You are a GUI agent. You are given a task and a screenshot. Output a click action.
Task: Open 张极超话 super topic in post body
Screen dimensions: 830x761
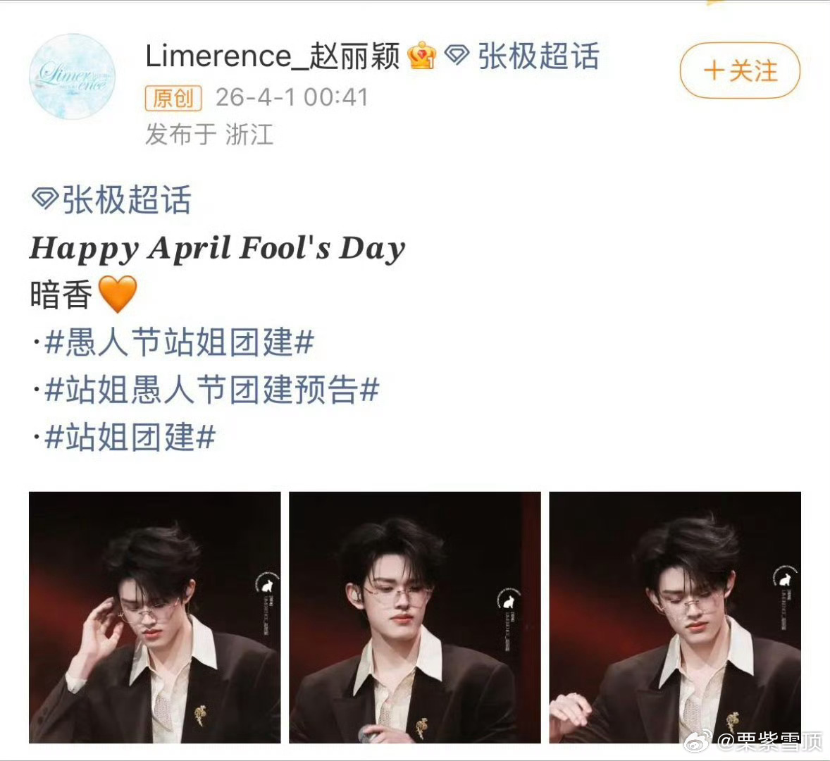(x=127, y=199)
